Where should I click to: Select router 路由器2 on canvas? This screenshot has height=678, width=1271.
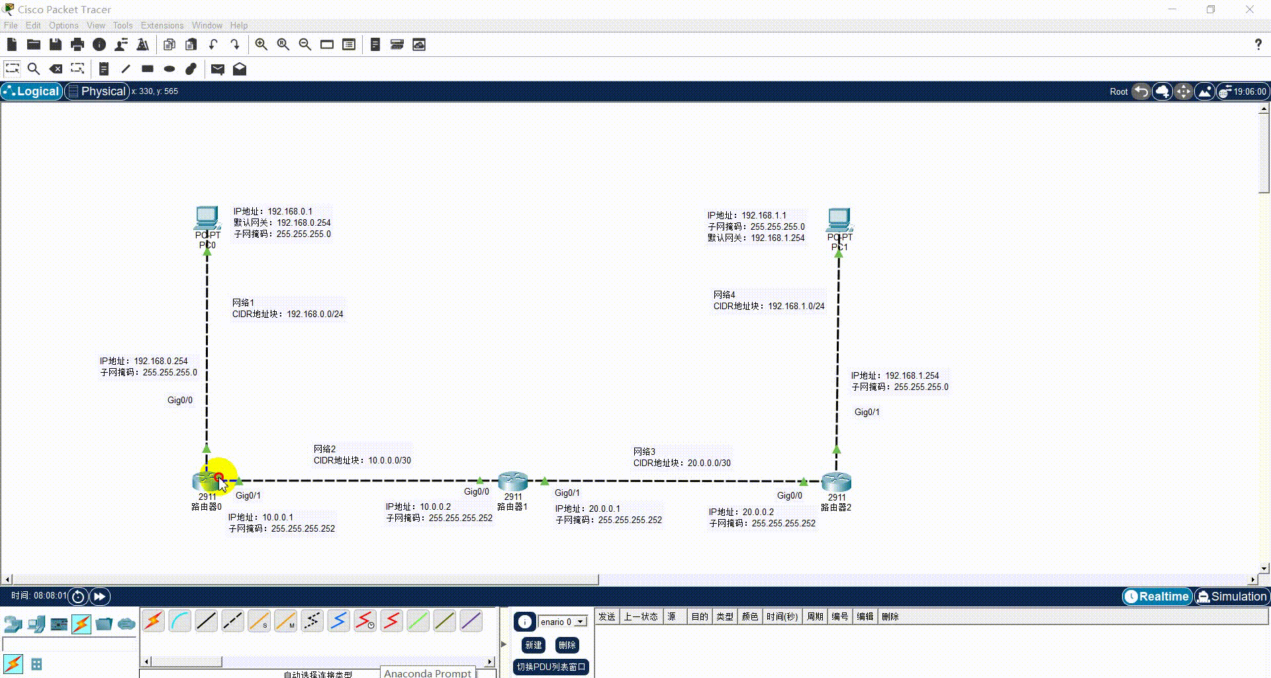point(836,482)
